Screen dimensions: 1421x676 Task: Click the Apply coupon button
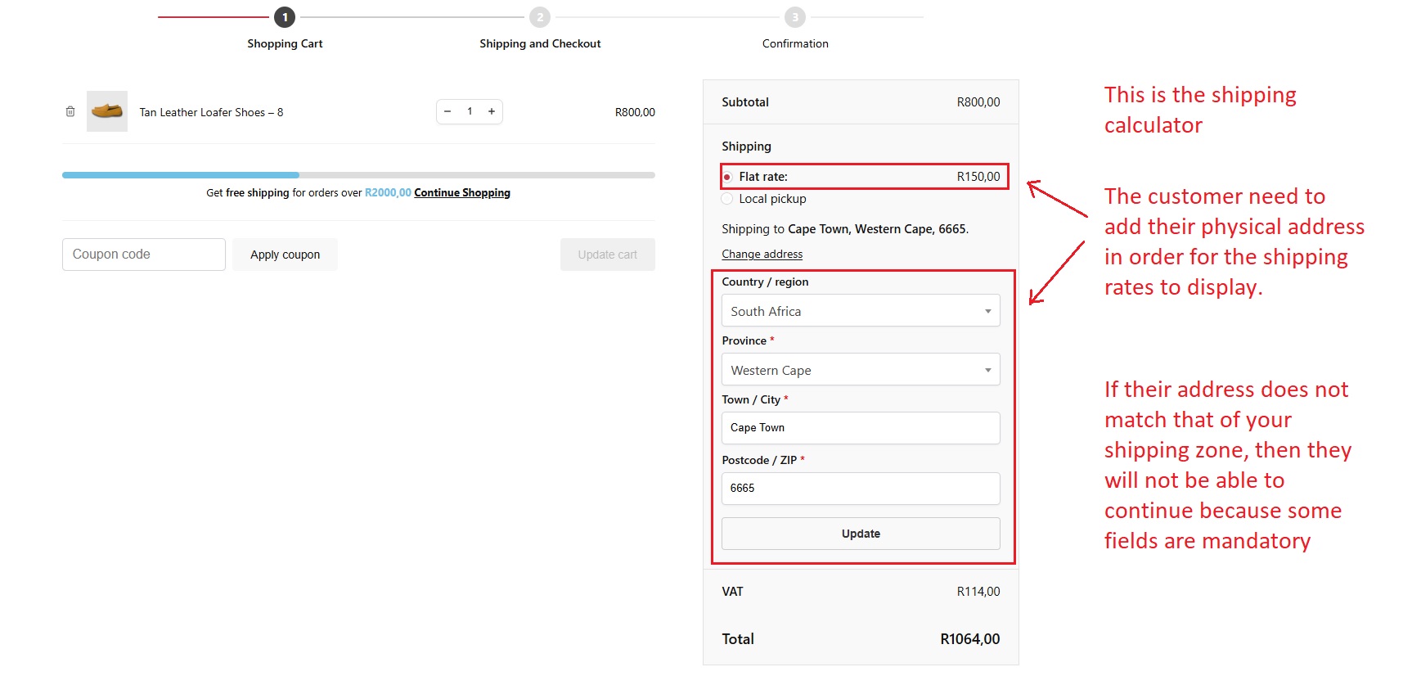coord(285,255)
